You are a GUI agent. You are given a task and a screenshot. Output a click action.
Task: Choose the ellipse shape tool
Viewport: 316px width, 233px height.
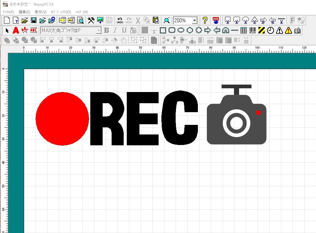pos(181,30)
